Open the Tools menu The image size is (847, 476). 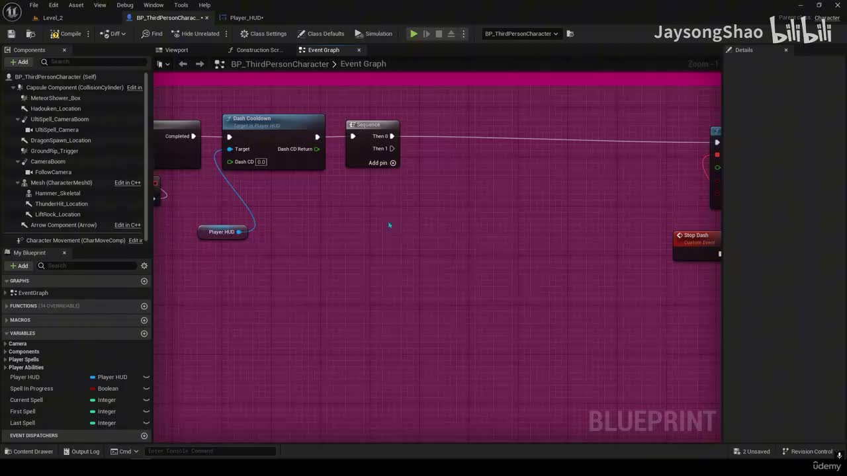181,5
